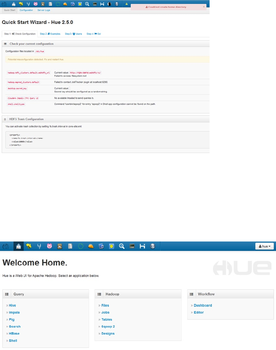This screenshot has width=276, height=350.
Task: Open Job Designer icon in Quick Start toolbar
Action: point(73,4)
